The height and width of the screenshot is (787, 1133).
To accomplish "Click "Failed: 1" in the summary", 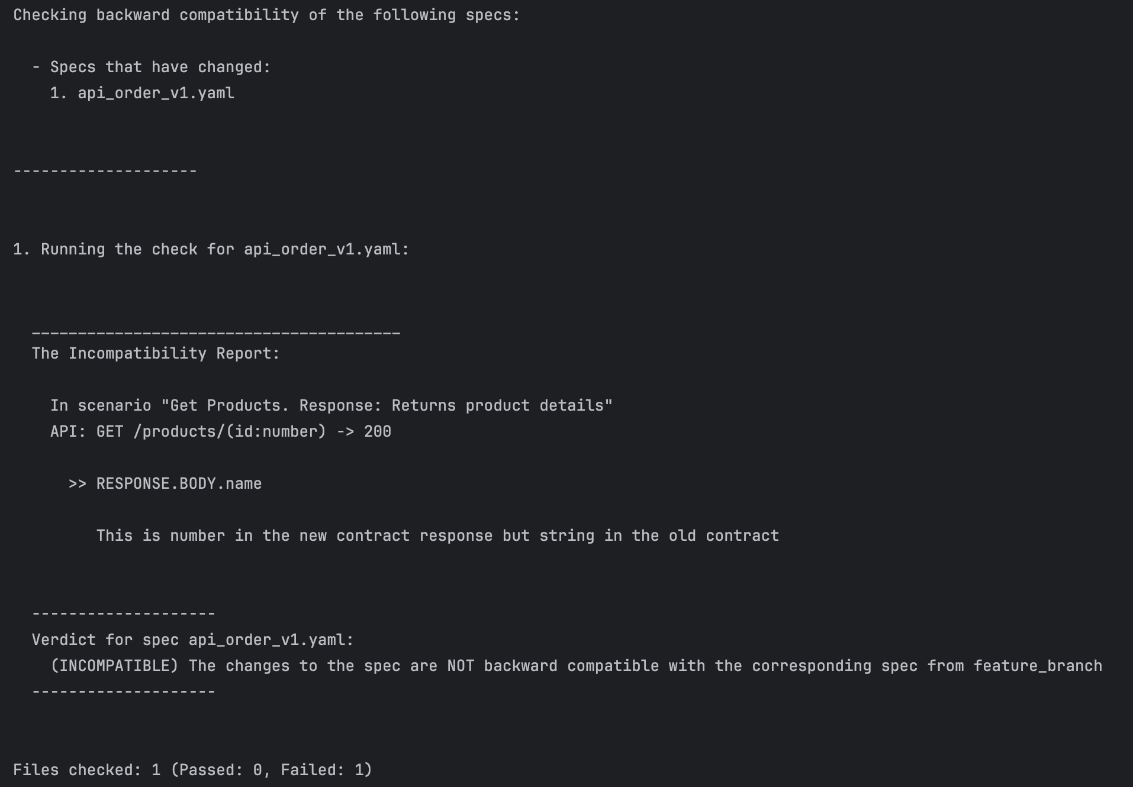I will [x=323, y=770].
